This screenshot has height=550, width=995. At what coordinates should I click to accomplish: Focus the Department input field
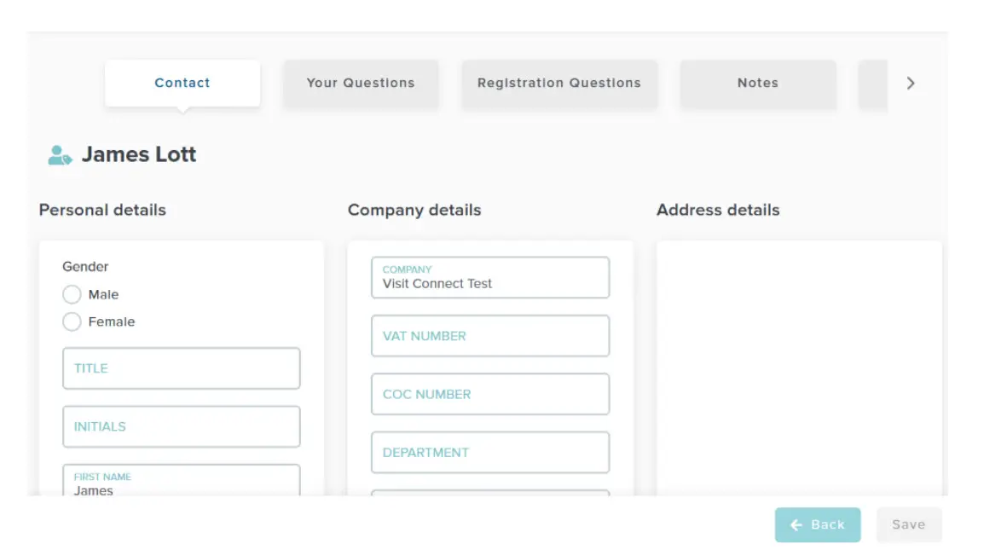[x=489, y=452]
